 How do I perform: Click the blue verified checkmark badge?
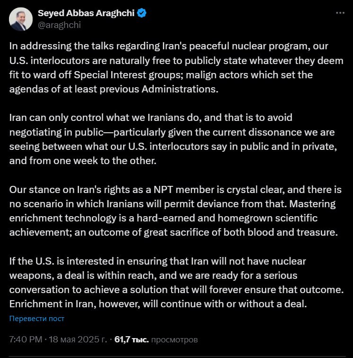(141, 13)
